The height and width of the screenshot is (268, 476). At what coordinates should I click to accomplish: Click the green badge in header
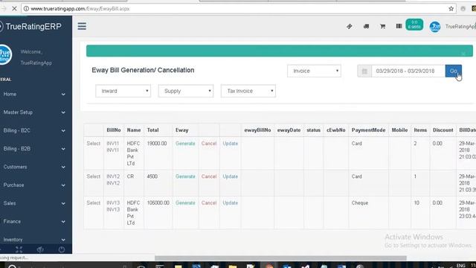[414, 25]
